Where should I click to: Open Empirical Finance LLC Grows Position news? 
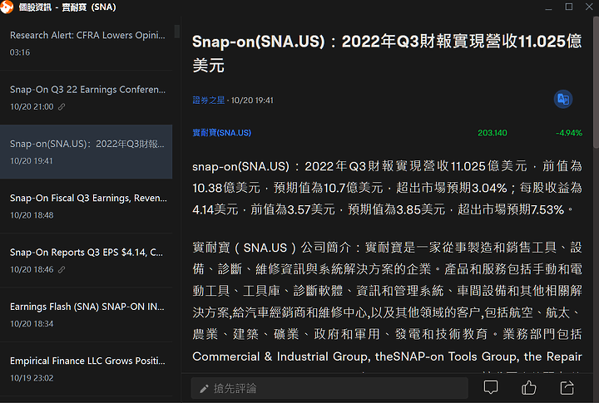tap(87, 369)
